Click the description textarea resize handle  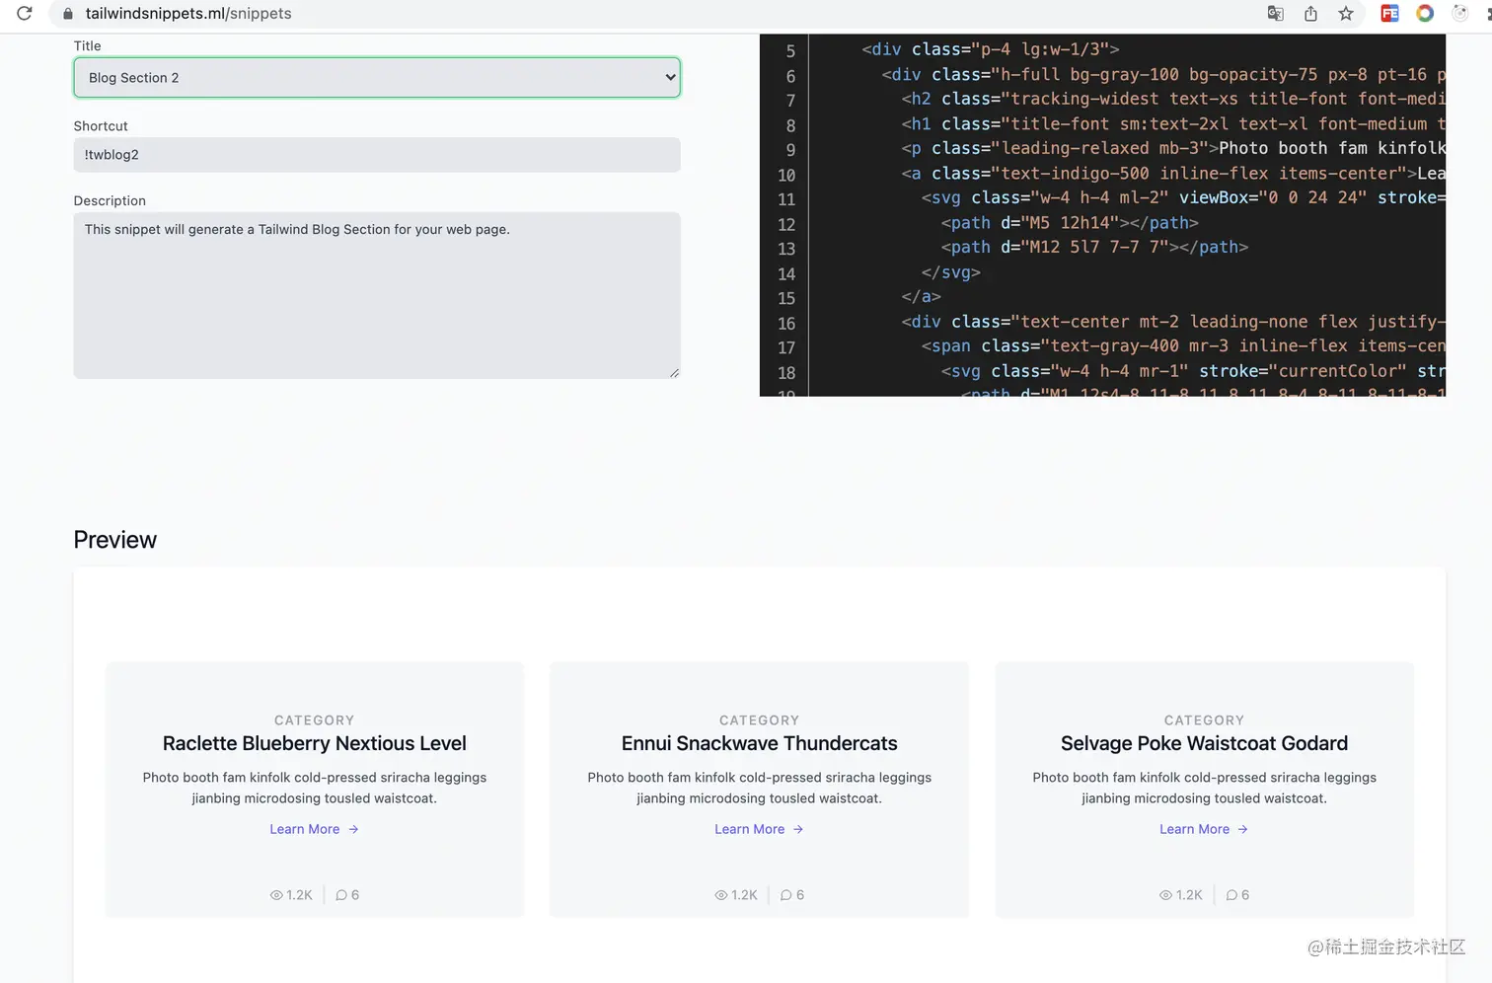click(674, 372)
